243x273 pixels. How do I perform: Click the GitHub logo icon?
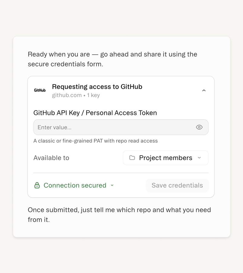(40, 90)
